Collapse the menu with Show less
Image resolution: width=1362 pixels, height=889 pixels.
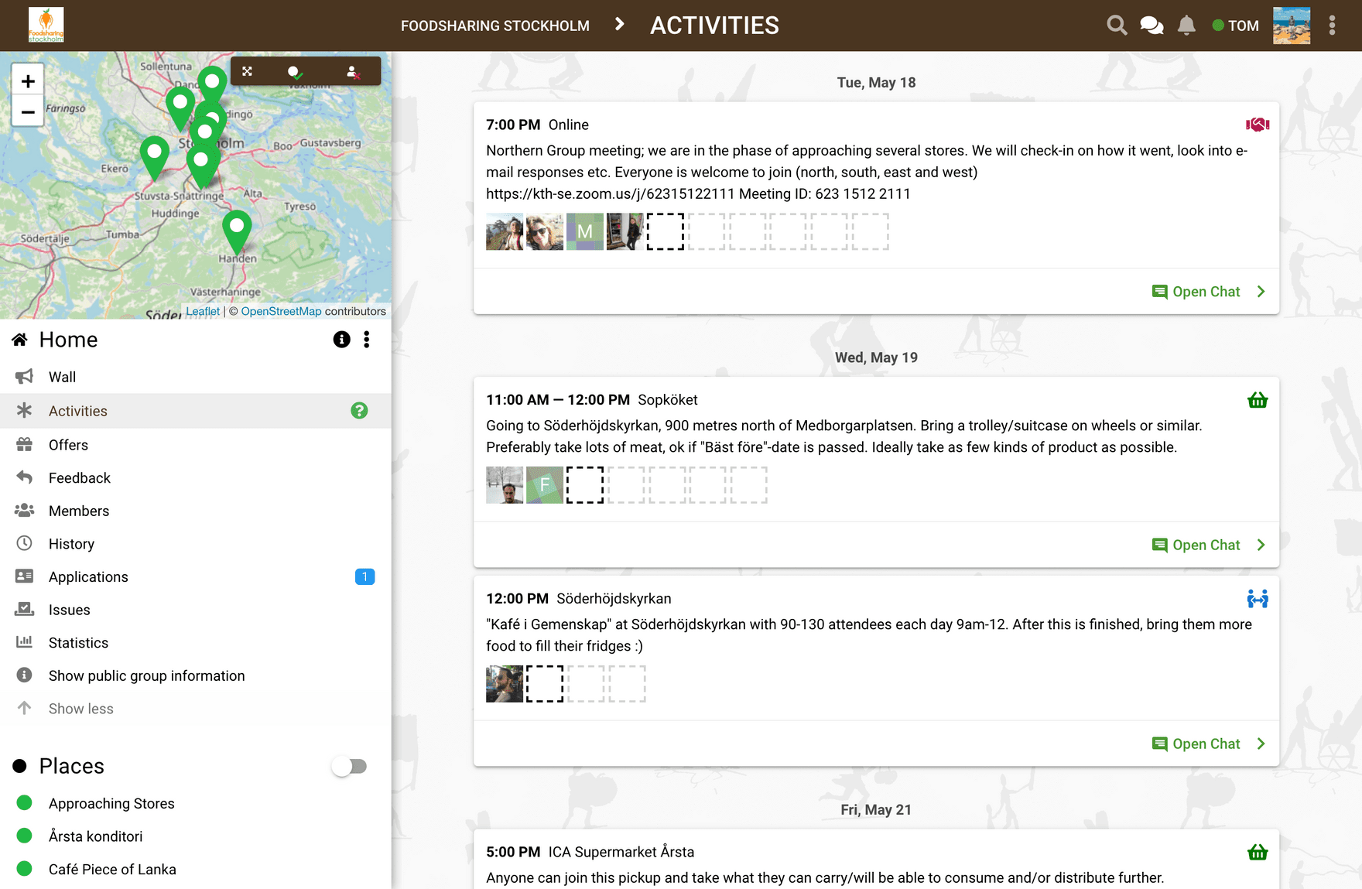point(80,709)
